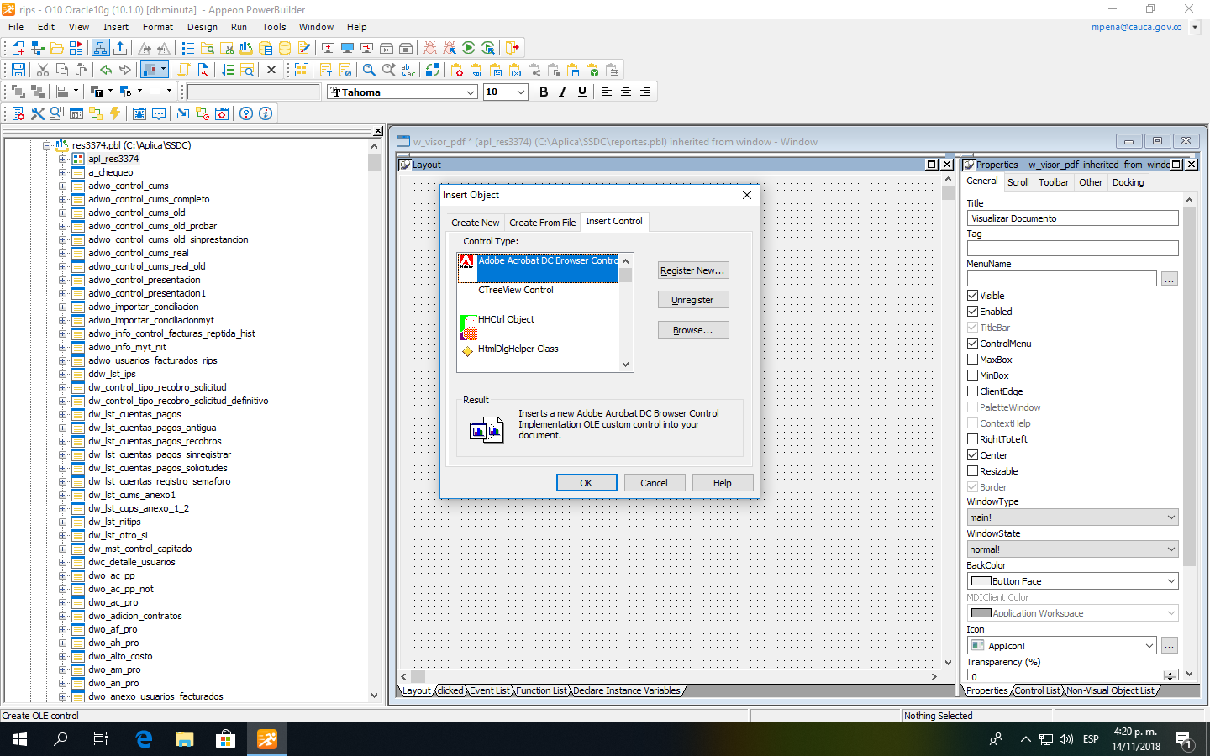Click the Save icon in toolbar
This screenshot has width=1210, height=756.
(x=18, y=70)
